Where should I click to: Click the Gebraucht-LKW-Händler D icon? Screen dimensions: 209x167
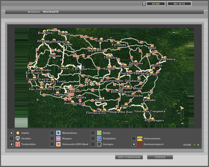click(59, 144)
